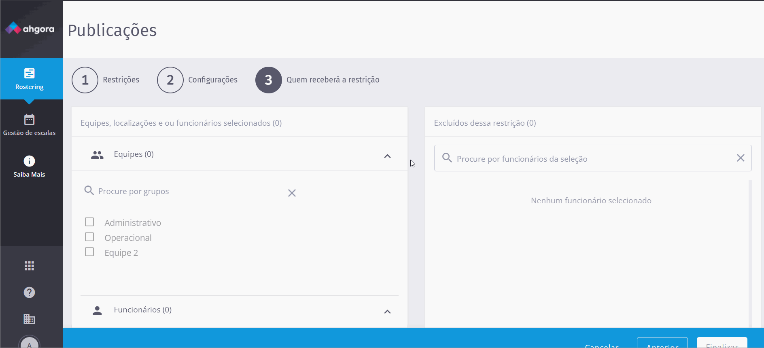Click the Equipes (0) section title

[x=134, y=154]
